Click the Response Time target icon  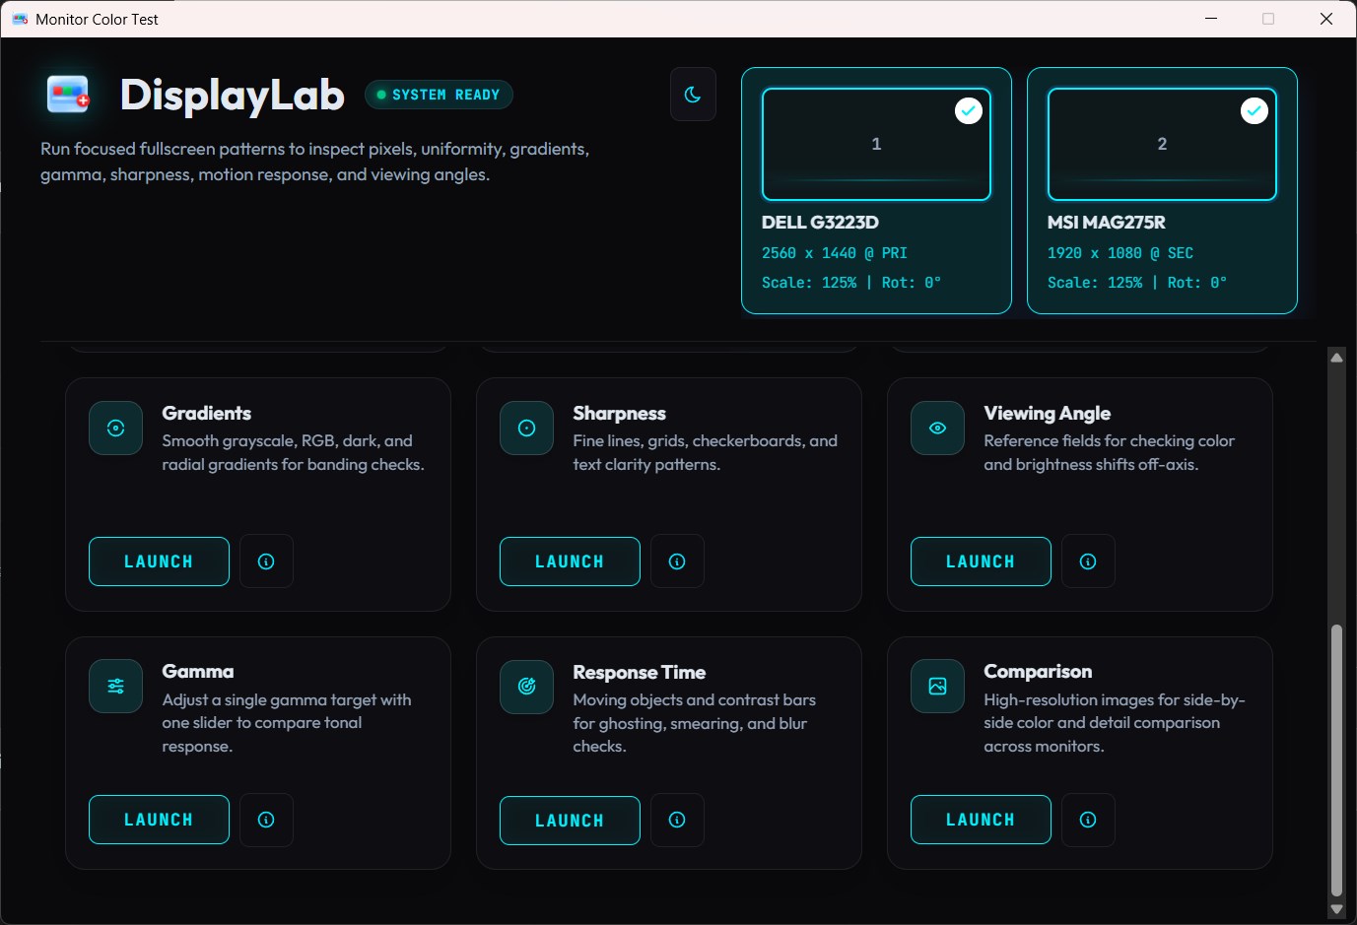click(526, 687)
